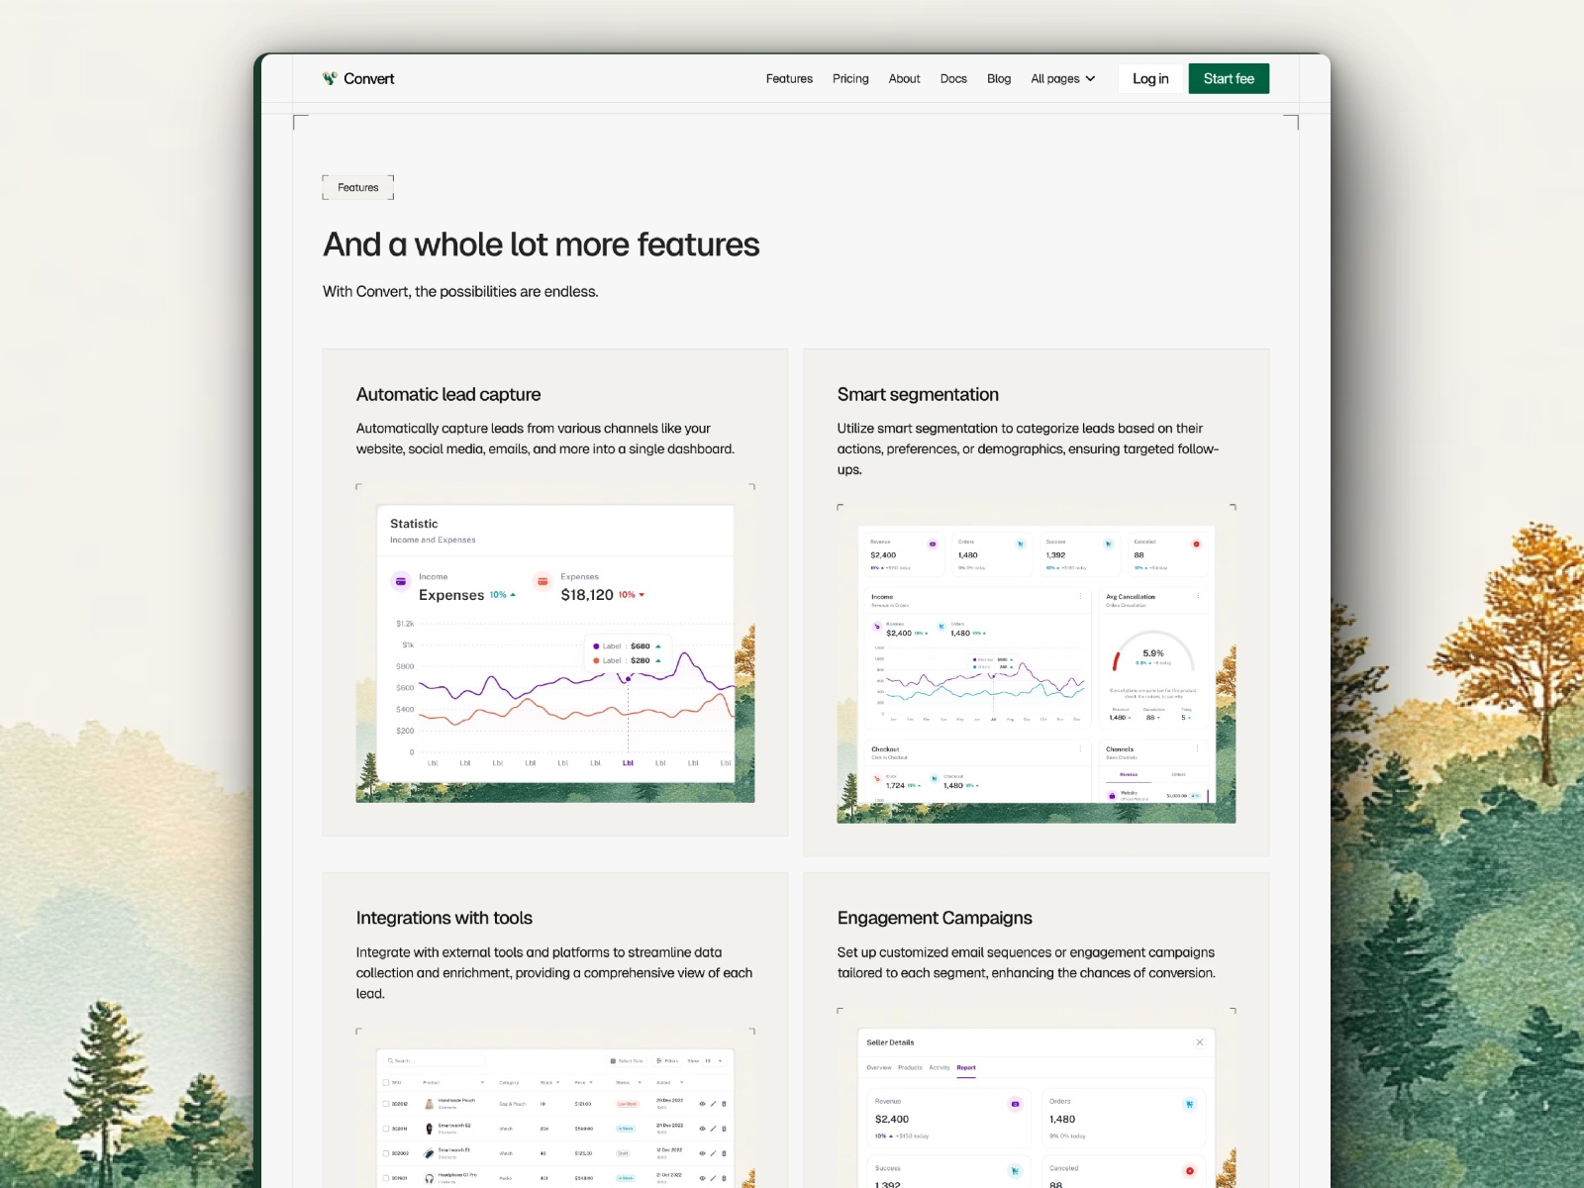The width and height of the screenshot is (1584, 1188).
Task: Close the Seller Details panel
Action: (x=1199, y=1041)
